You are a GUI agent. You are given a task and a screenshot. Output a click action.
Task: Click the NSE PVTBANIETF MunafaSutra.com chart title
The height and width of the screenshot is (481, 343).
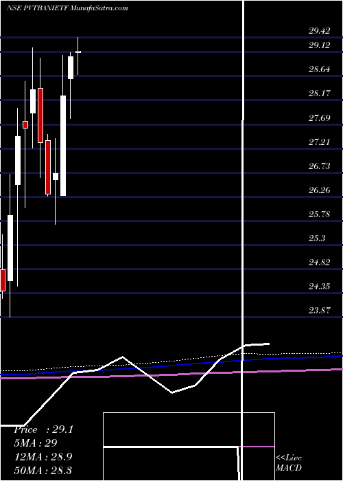pos(67,8)
